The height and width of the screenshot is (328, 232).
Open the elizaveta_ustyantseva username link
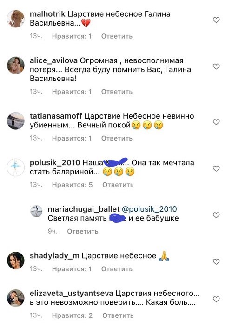pos(72,294)
